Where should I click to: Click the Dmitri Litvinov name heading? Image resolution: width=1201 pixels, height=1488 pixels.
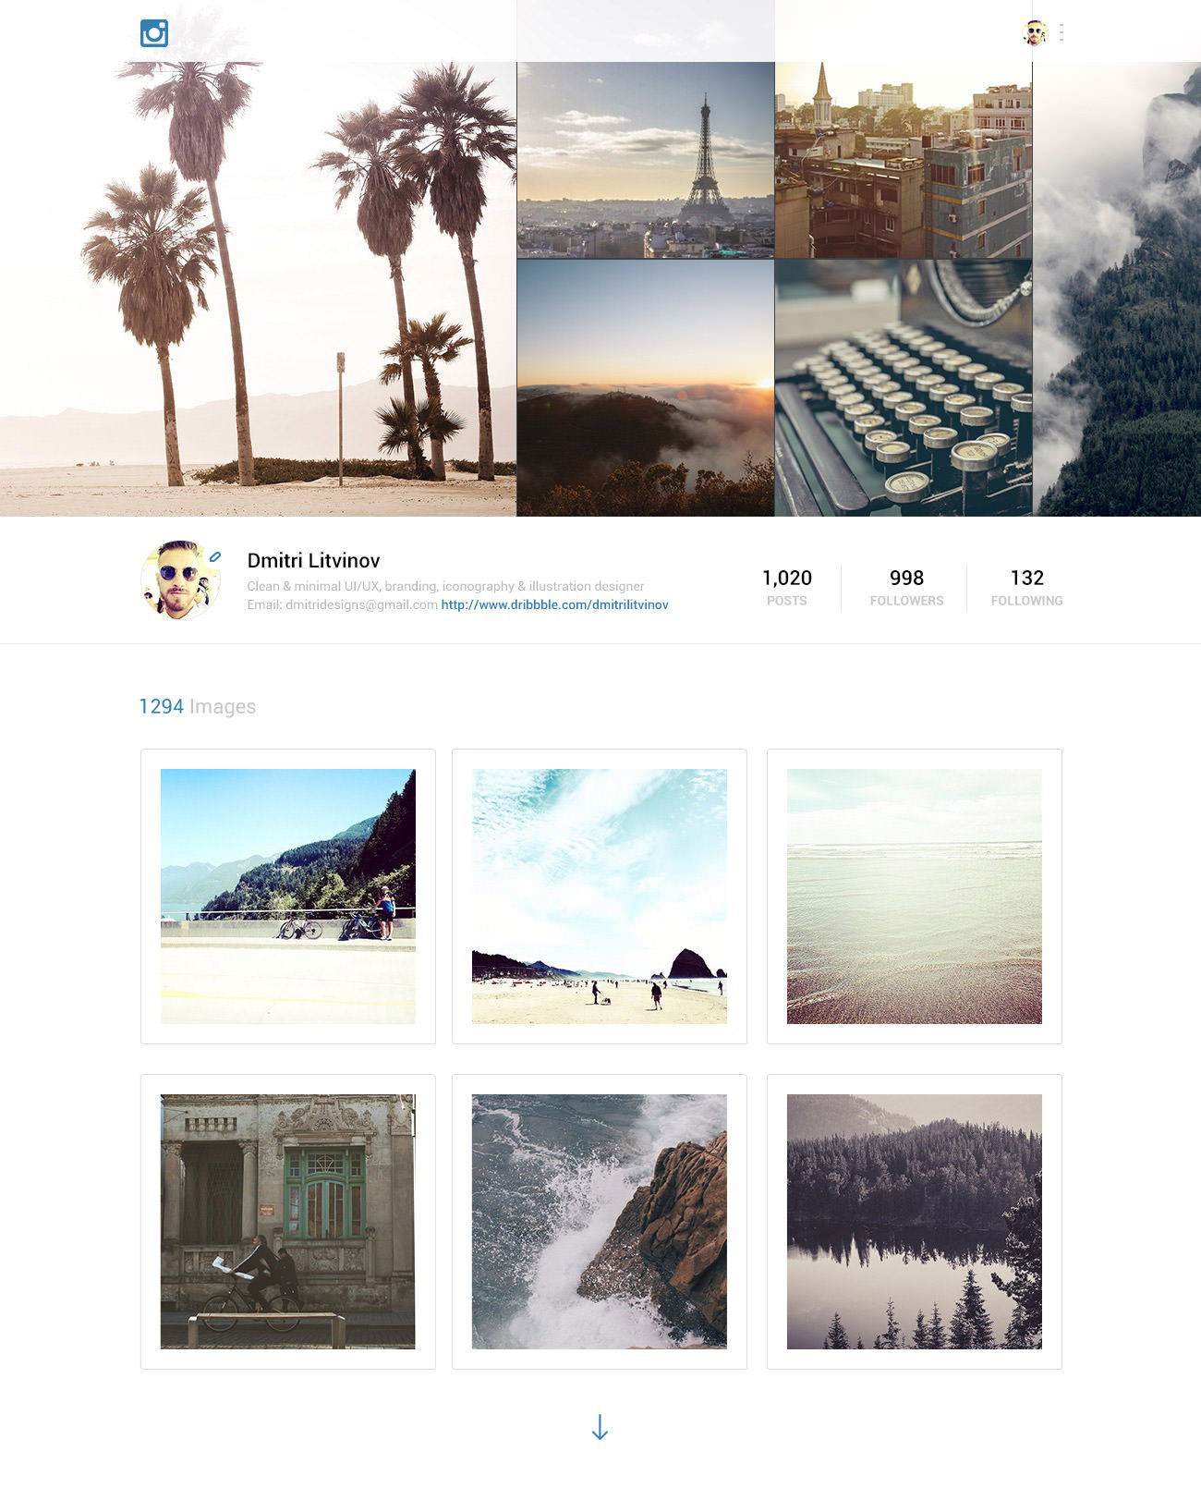click(313, 560)
